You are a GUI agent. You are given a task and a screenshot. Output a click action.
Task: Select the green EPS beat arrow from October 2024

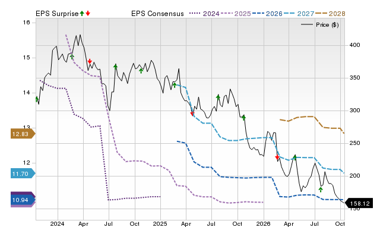141,71
